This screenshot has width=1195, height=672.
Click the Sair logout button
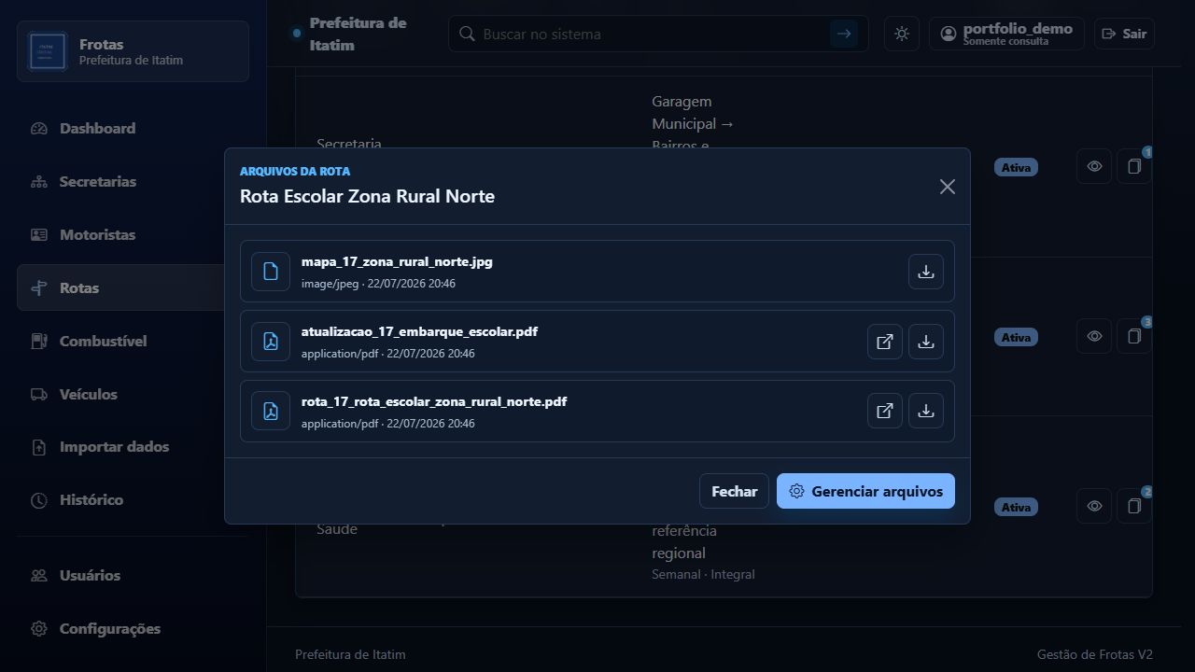tap(1124, 34)
